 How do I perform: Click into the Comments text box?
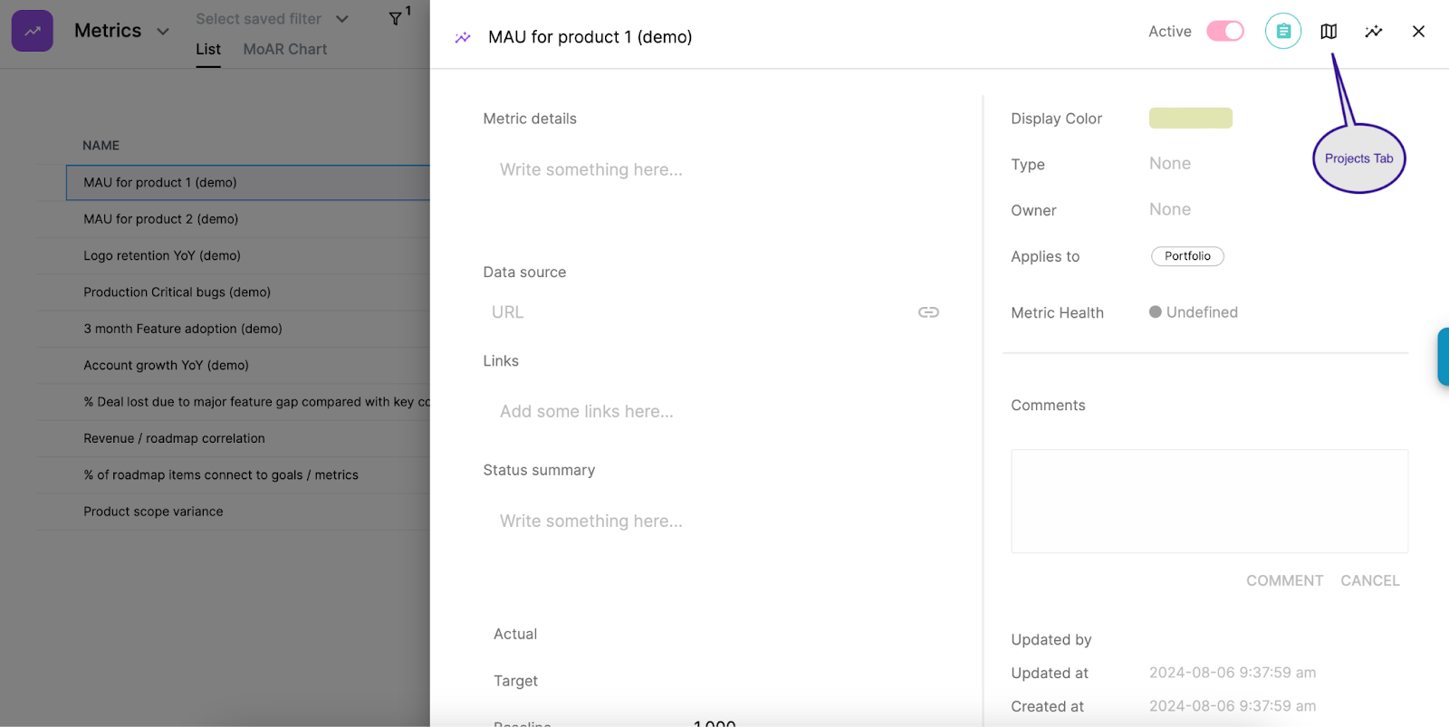1209,501
